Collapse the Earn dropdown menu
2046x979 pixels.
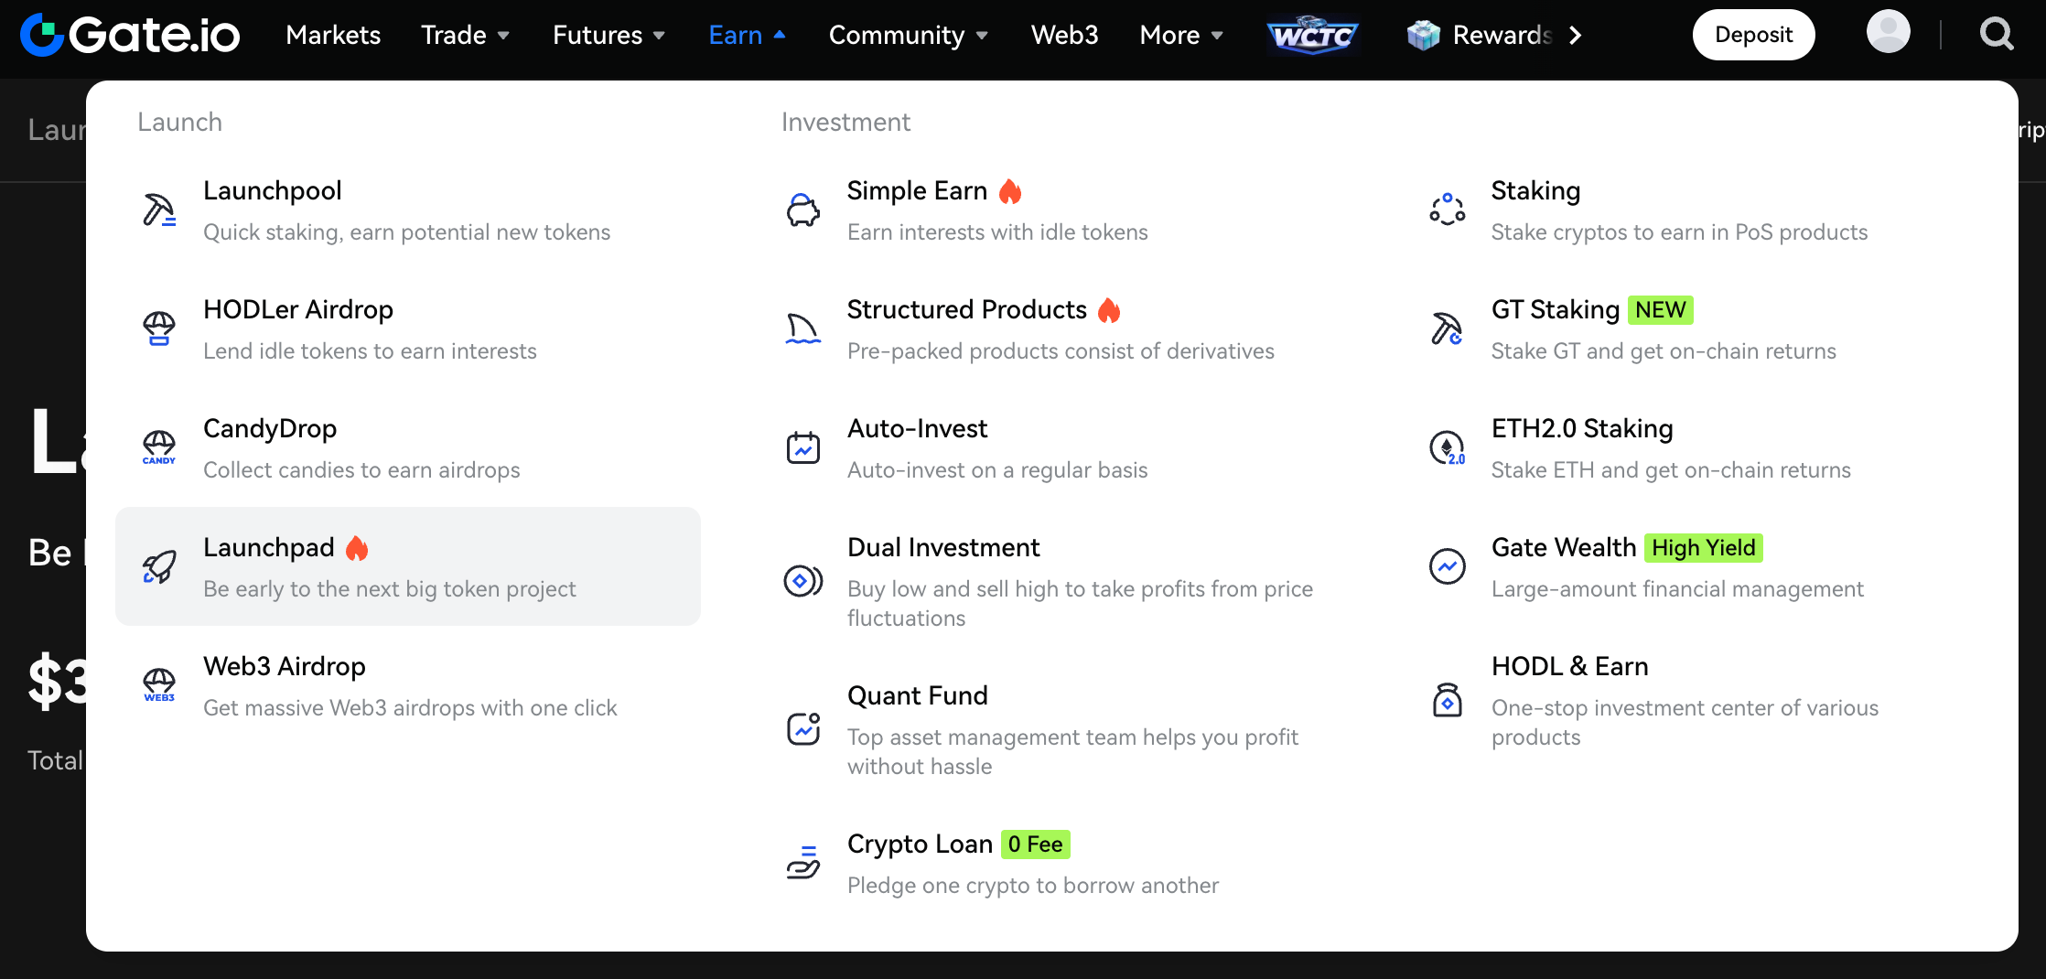[x=747, y=35]
